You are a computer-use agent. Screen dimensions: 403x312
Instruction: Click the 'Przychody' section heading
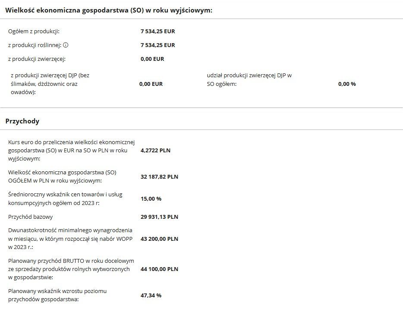pos(22,121)
